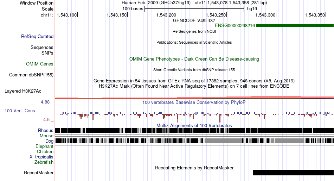Click the Multiz Alignments of 100 Vertebrates title

194,125
